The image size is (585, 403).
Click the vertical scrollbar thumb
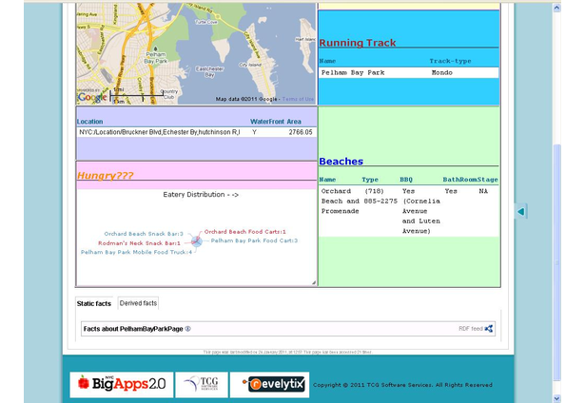[x=556, y=261]
